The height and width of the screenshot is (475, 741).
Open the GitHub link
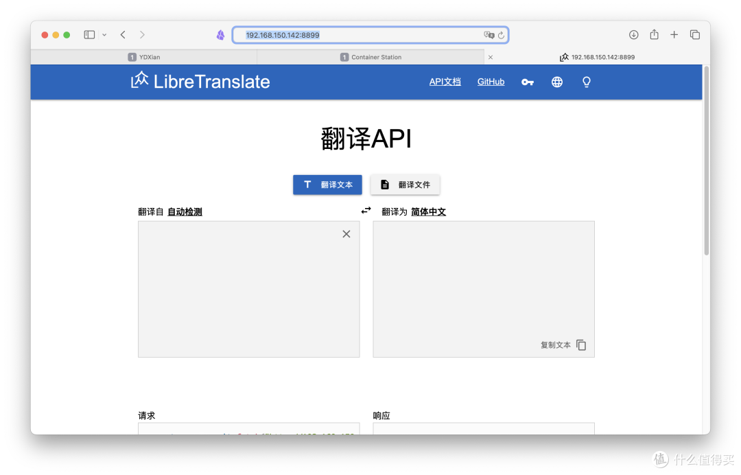(x=491, y=82)
